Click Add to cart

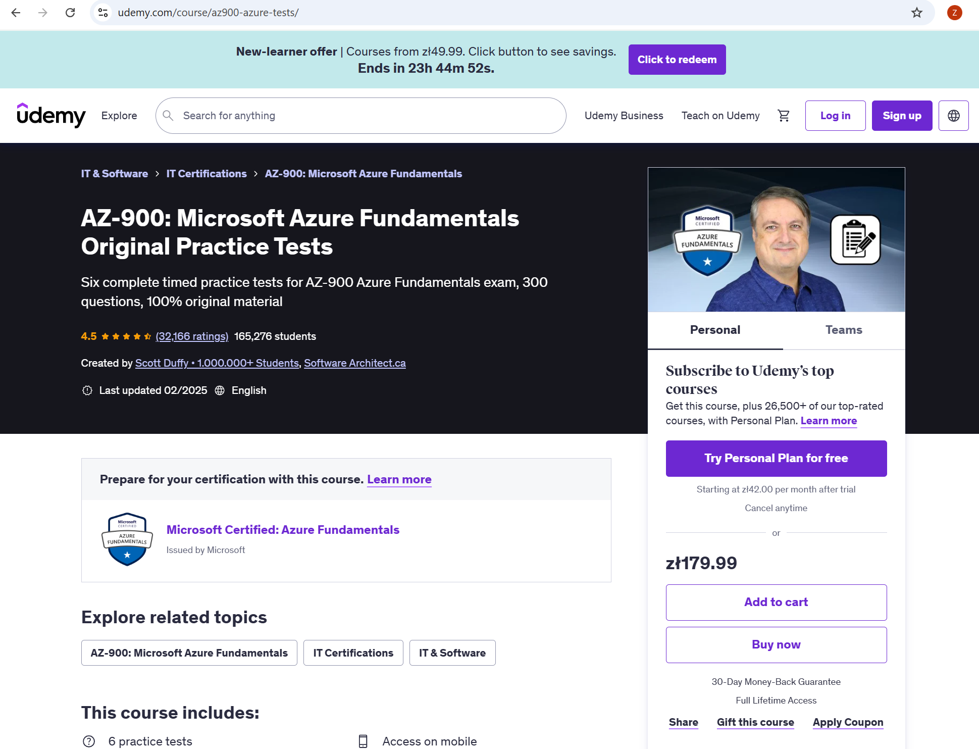point(776,603)
